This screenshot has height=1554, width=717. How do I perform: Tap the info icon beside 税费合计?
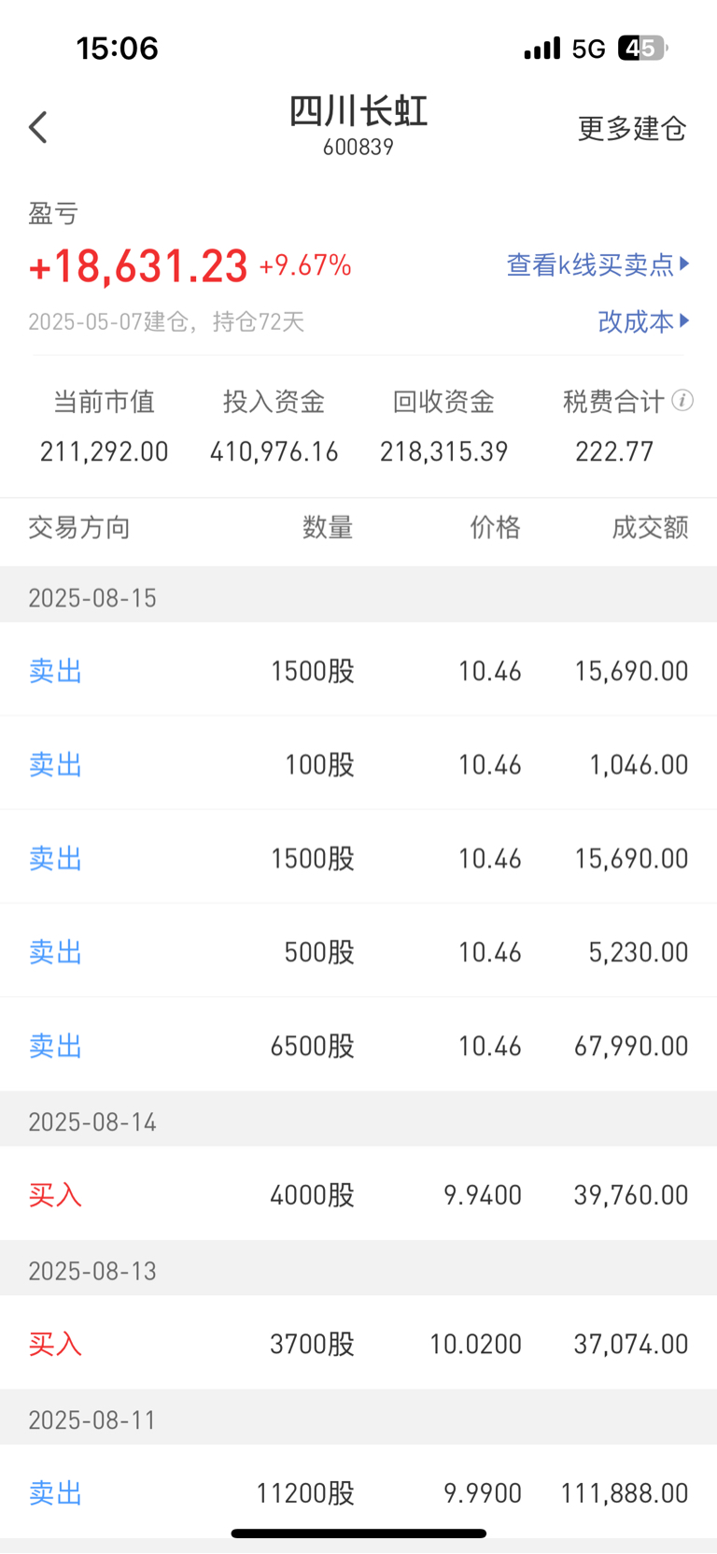pyautogui.click(x=682, y=401)
